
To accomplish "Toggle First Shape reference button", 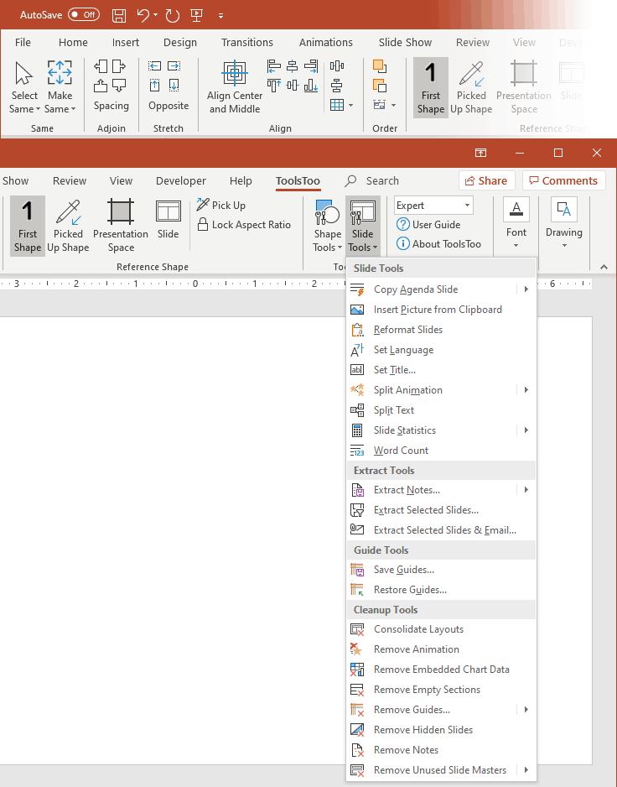I will [x=28, y=226].
